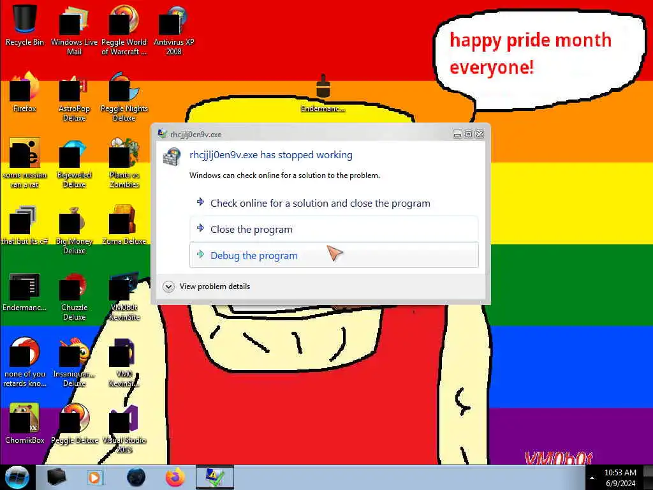Check online for a solution and close program
This screenshot has width=653, height=490.
[x=334, y=204]
